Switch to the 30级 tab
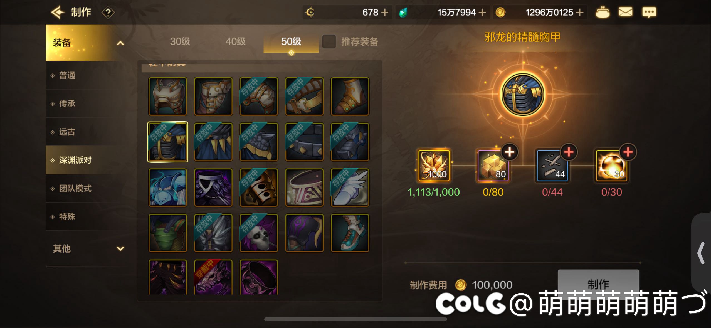Image resolution: width=711 pixels, height=328 pixels. [x=180, y=41]
